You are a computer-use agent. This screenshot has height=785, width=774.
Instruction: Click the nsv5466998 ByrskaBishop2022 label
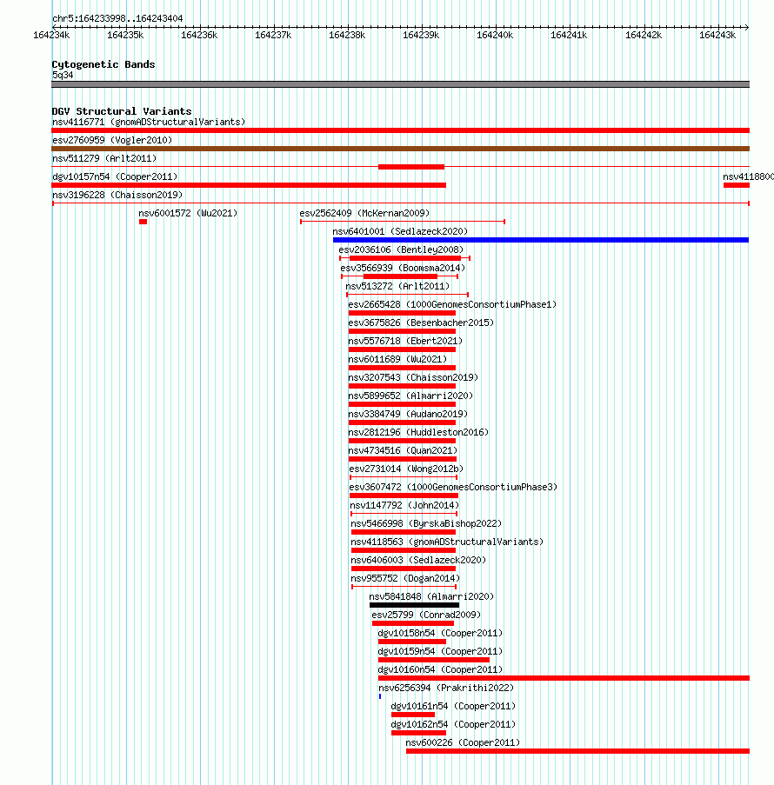tap(426, 523)
